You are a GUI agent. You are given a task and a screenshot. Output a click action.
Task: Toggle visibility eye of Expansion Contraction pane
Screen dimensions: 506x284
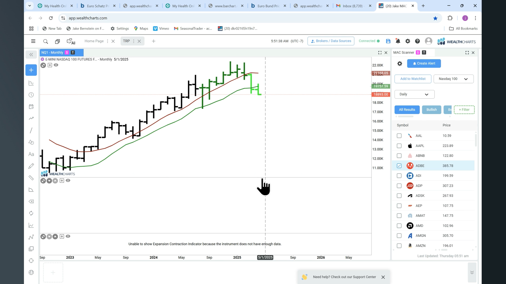coord(68,236)
